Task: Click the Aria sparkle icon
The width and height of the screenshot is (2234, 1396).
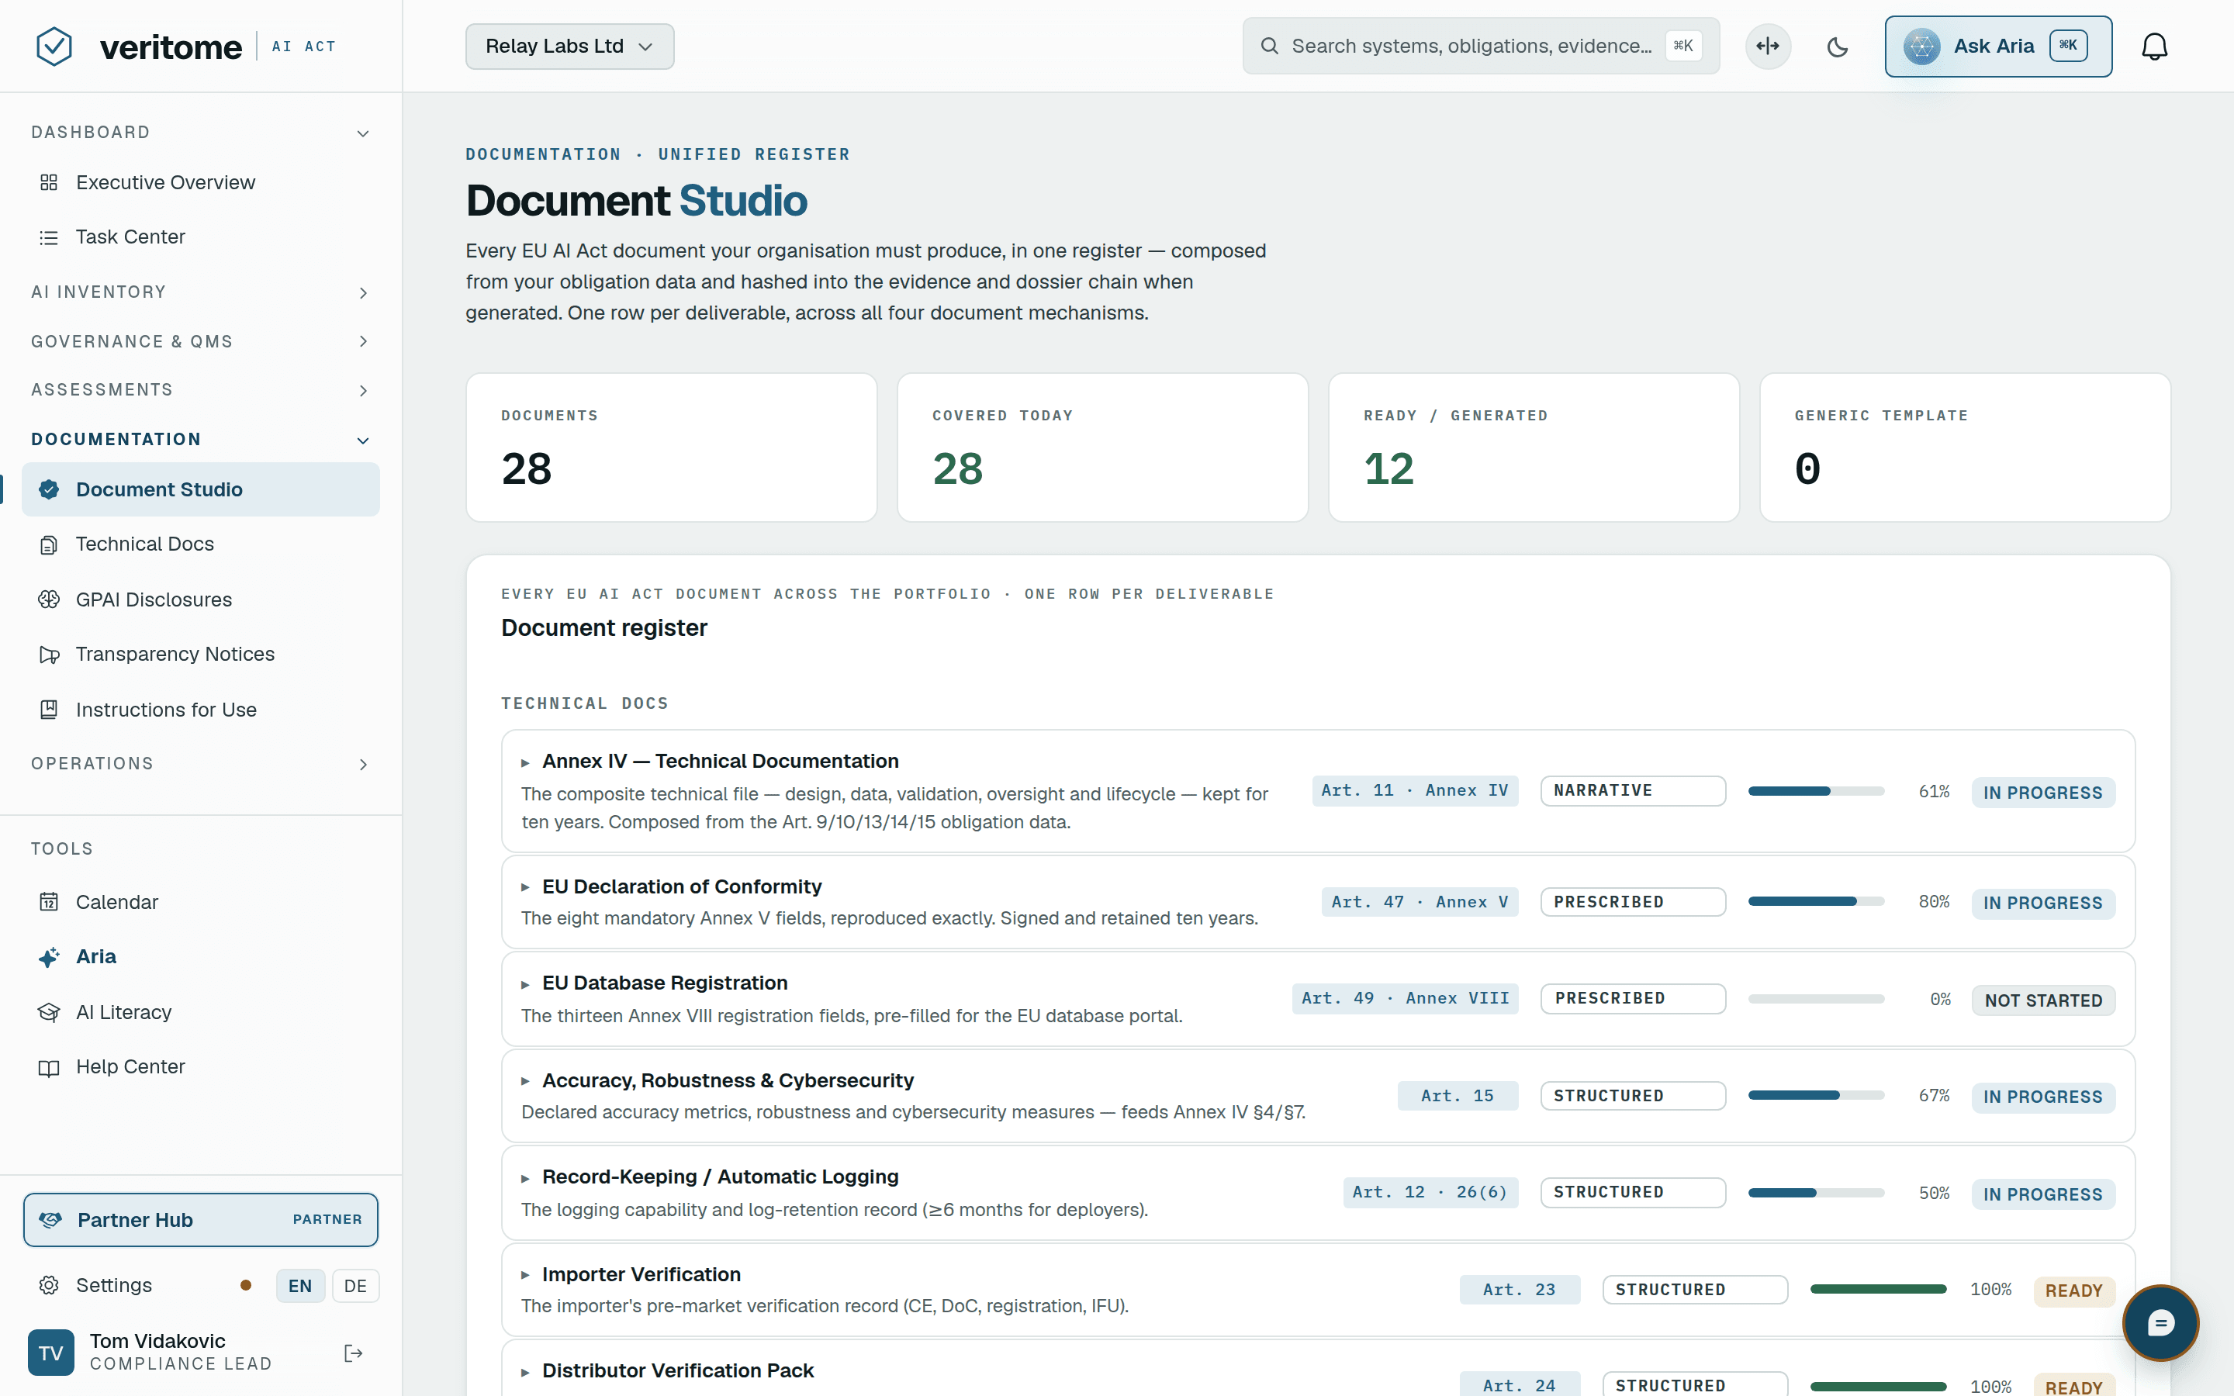Action: pyautogui.click(x=49, y=956)
